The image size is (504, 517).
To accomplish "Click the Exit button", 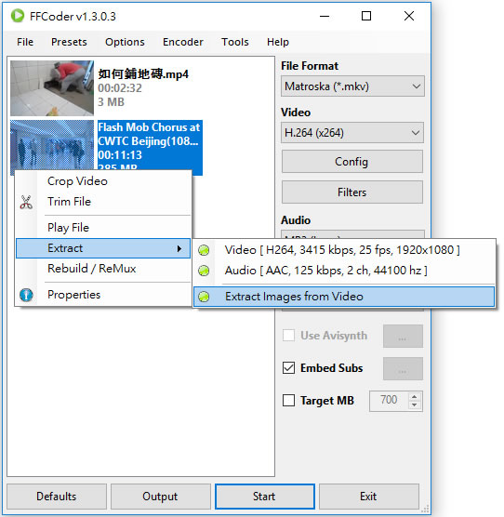I will point(368,497).
